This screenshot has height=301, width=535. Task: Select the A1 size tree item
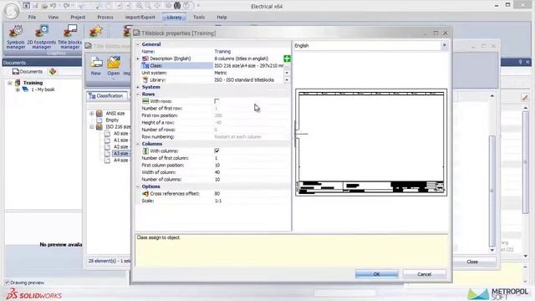point(120,140)
